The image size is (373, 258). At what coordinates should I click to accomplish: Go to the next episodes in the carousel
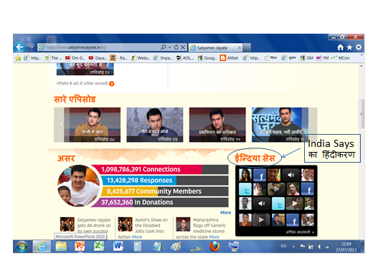click(x=311, y=124)
